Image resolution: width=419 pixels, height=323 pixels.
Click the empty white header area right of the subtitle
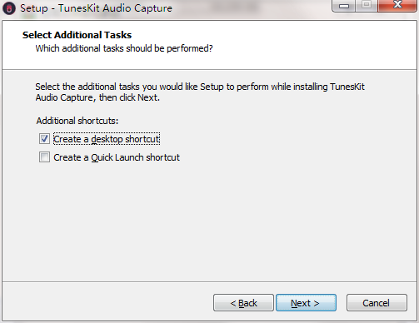314,48
